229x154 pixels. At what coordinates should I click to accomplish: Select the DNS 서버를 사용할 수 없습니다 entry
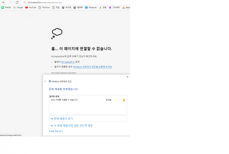point(64,100)
